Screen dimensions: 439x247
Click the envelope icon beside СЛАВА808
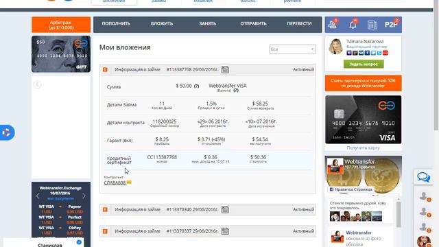pos(129,183)
